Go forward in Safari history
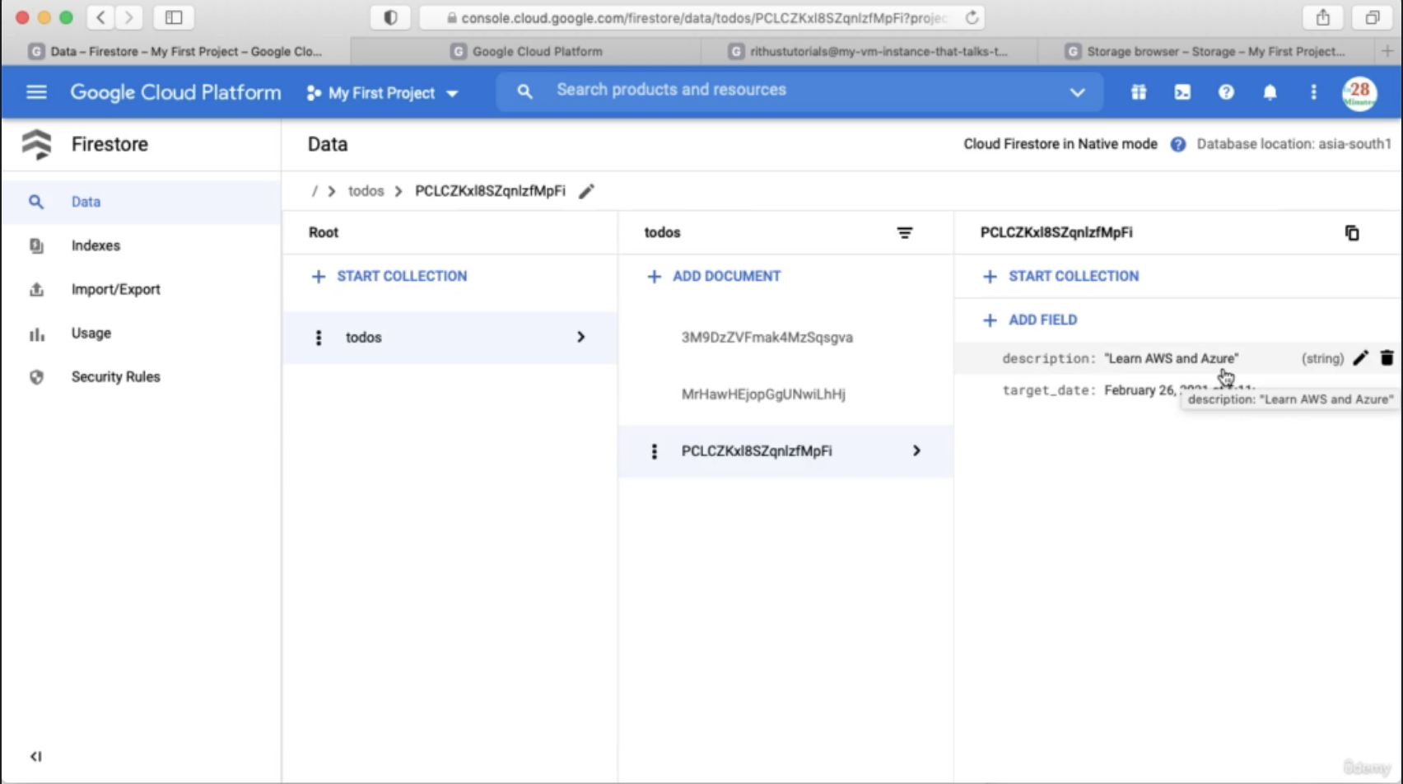This screenshot has width=1403, height=784. (128, 17)
